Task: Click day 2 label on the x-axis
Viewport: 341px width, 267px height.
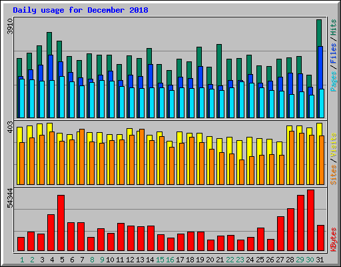Action: (32, 260)
